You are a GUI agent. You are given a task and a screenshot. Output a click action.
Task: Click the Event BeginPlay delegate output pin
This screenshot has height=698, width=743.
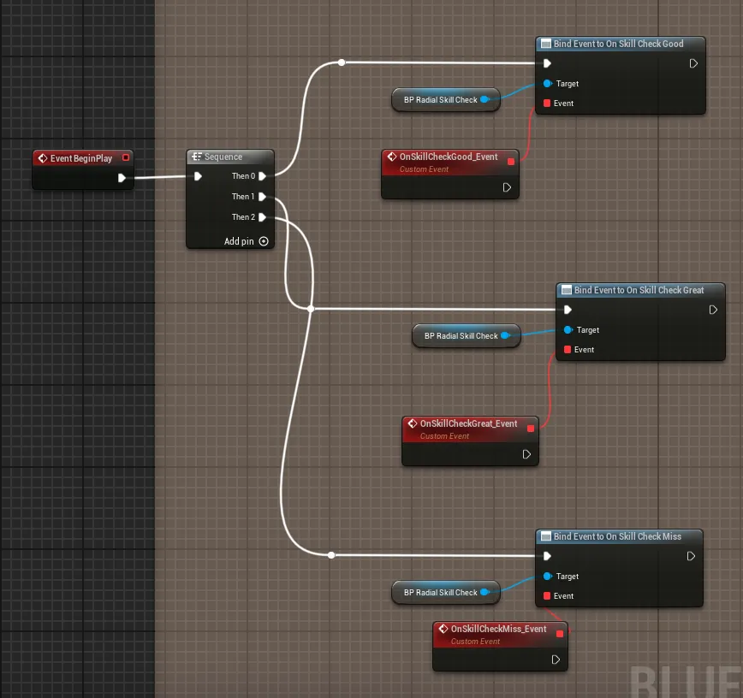[x=126, y=157]
